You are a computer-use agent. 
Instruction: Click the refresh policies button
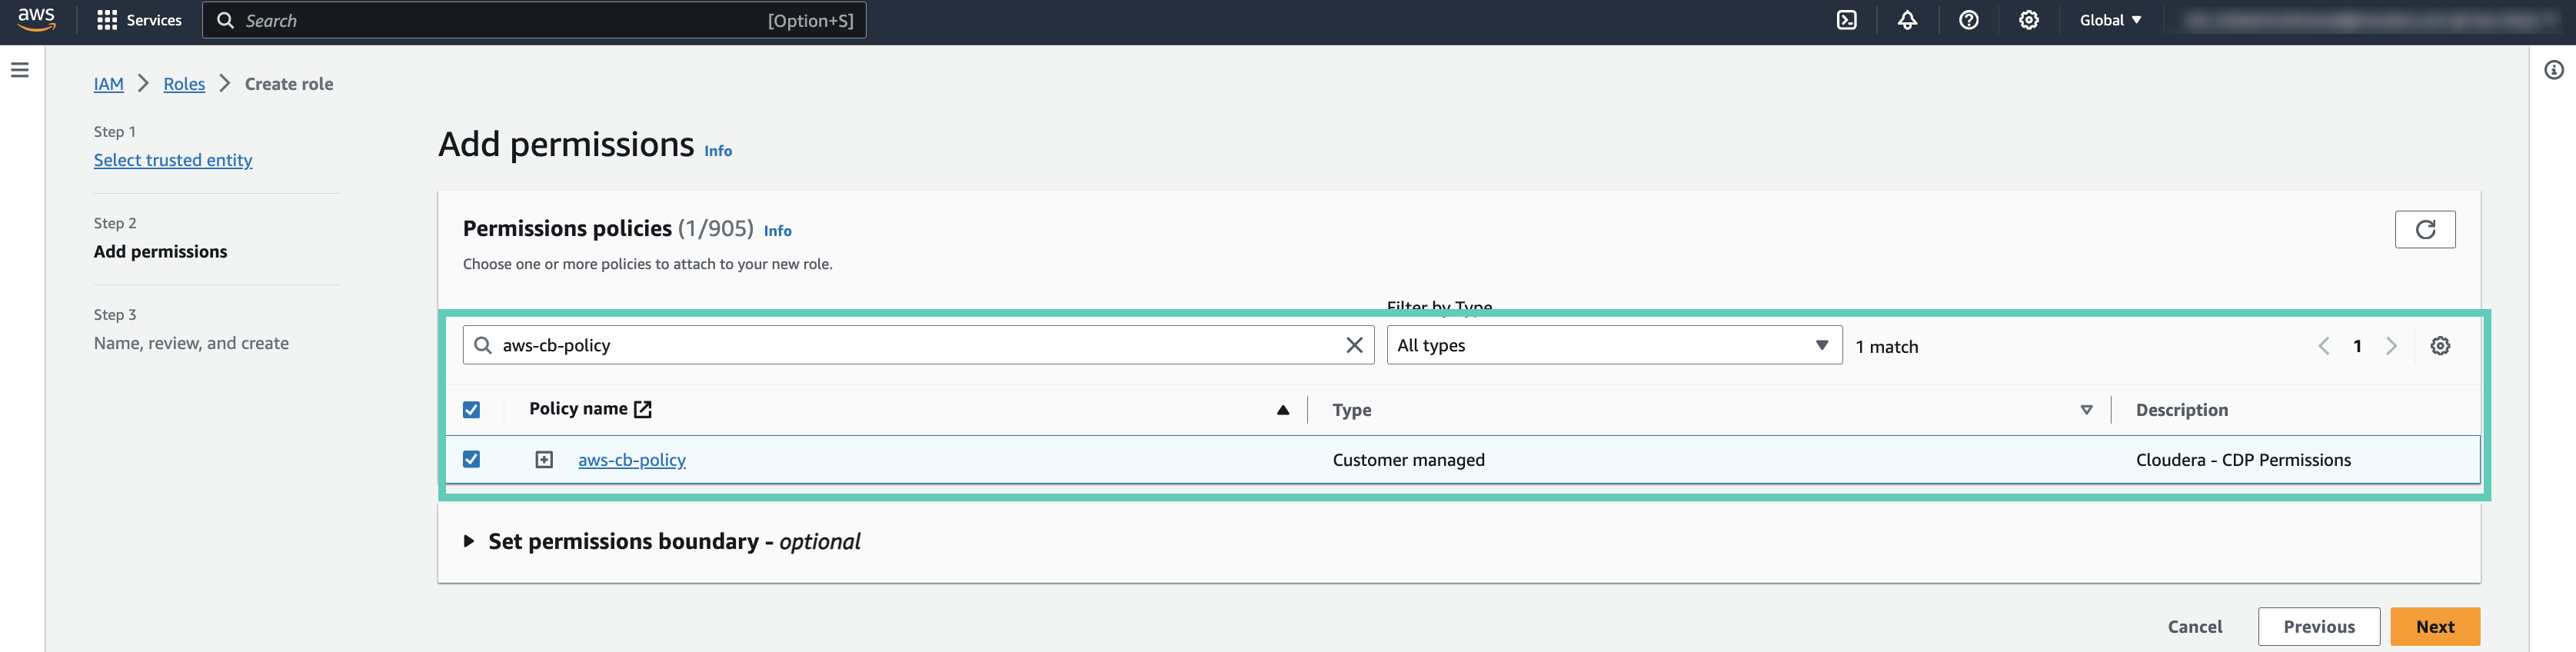pos(2424,229)
